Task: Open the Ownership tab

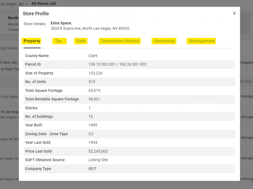Action: [164, 41]
